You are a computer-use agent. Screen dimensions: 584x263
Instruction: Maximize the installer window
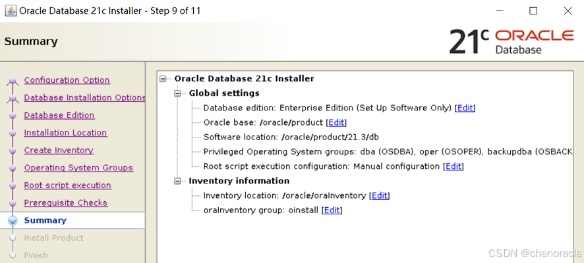[533, 11]
